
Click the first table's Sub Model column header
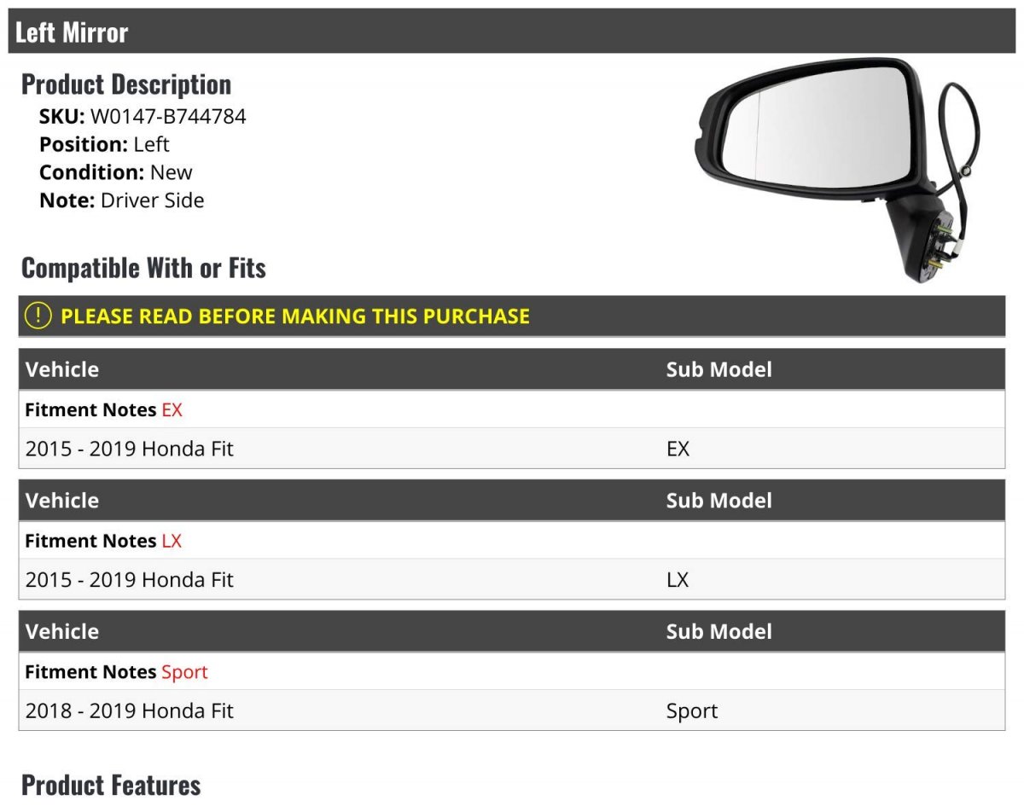click(719, 369)
